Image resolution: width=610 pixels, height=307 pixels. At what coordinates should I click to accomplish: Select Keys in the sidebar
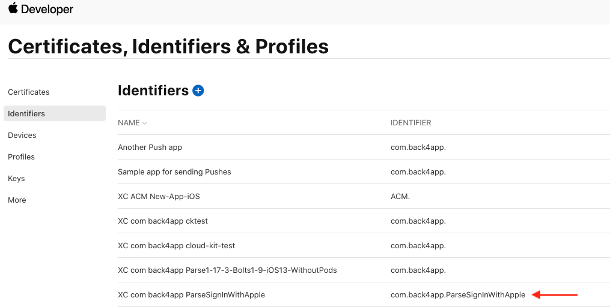tap(16, 179)
